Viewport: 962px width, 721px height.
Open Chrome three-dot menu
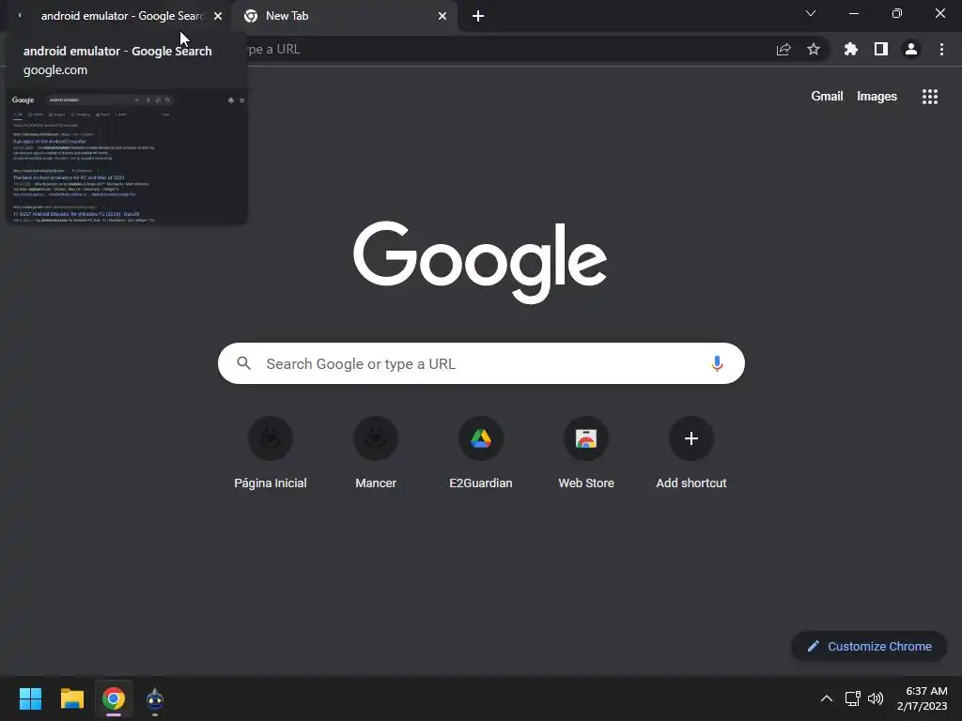pyautogui.click(x=941, y=49)
